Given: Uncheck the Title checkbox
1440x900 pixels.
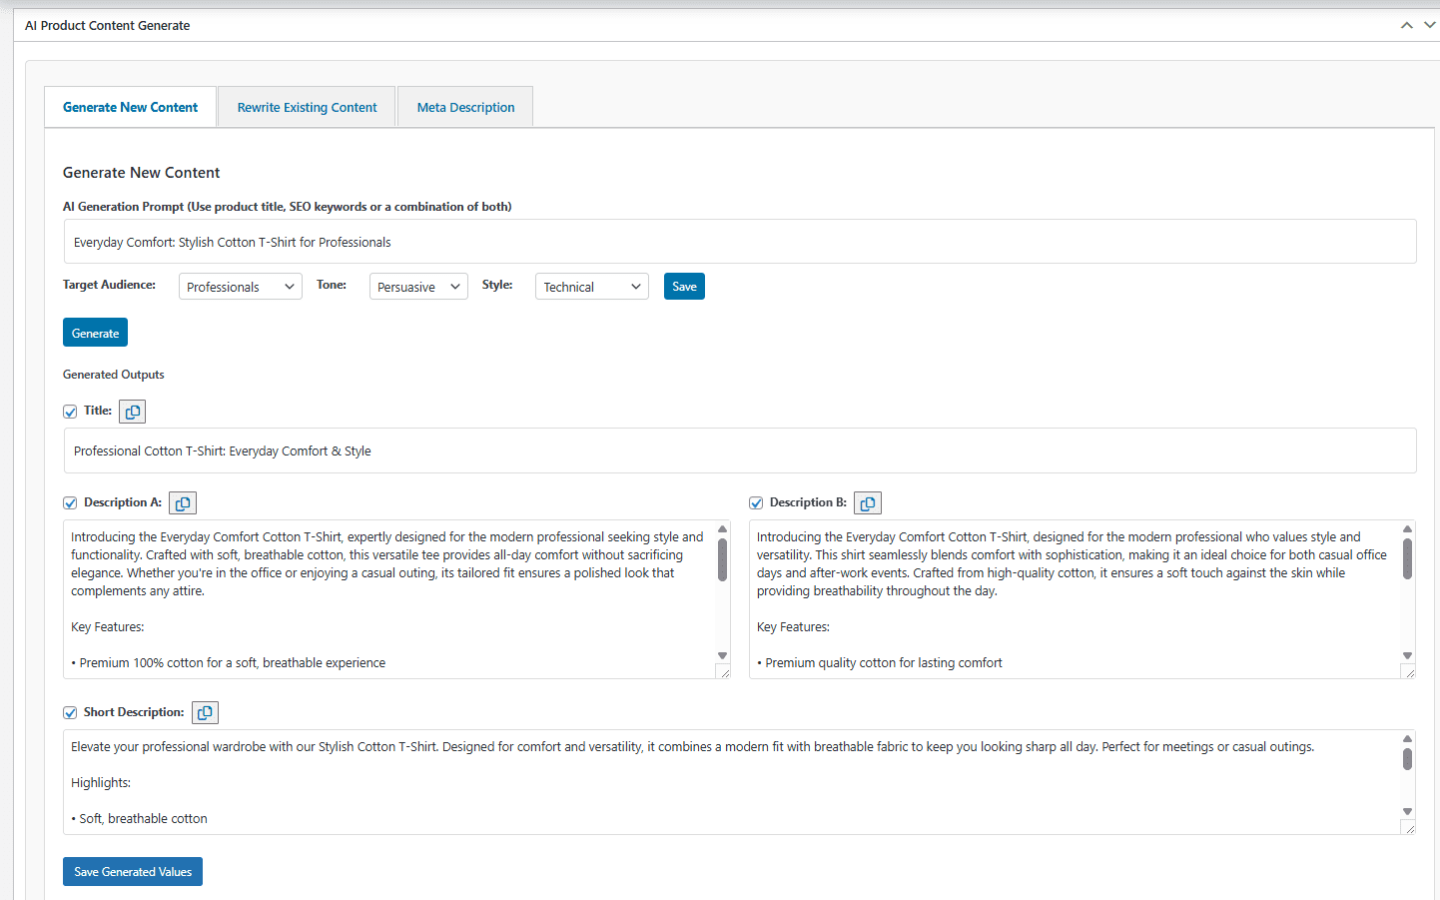Looking at the screenshot, I should pyautogui.click(x=70, y=412).
